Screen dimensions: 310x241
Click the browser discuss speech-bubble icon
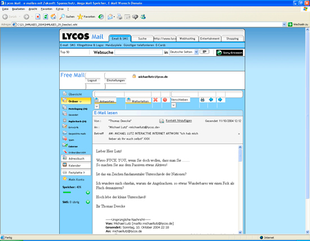[x=135, y=17]
